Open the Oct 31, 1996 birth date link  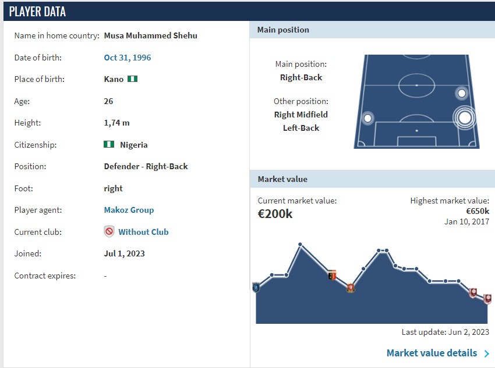coord(128,58)
